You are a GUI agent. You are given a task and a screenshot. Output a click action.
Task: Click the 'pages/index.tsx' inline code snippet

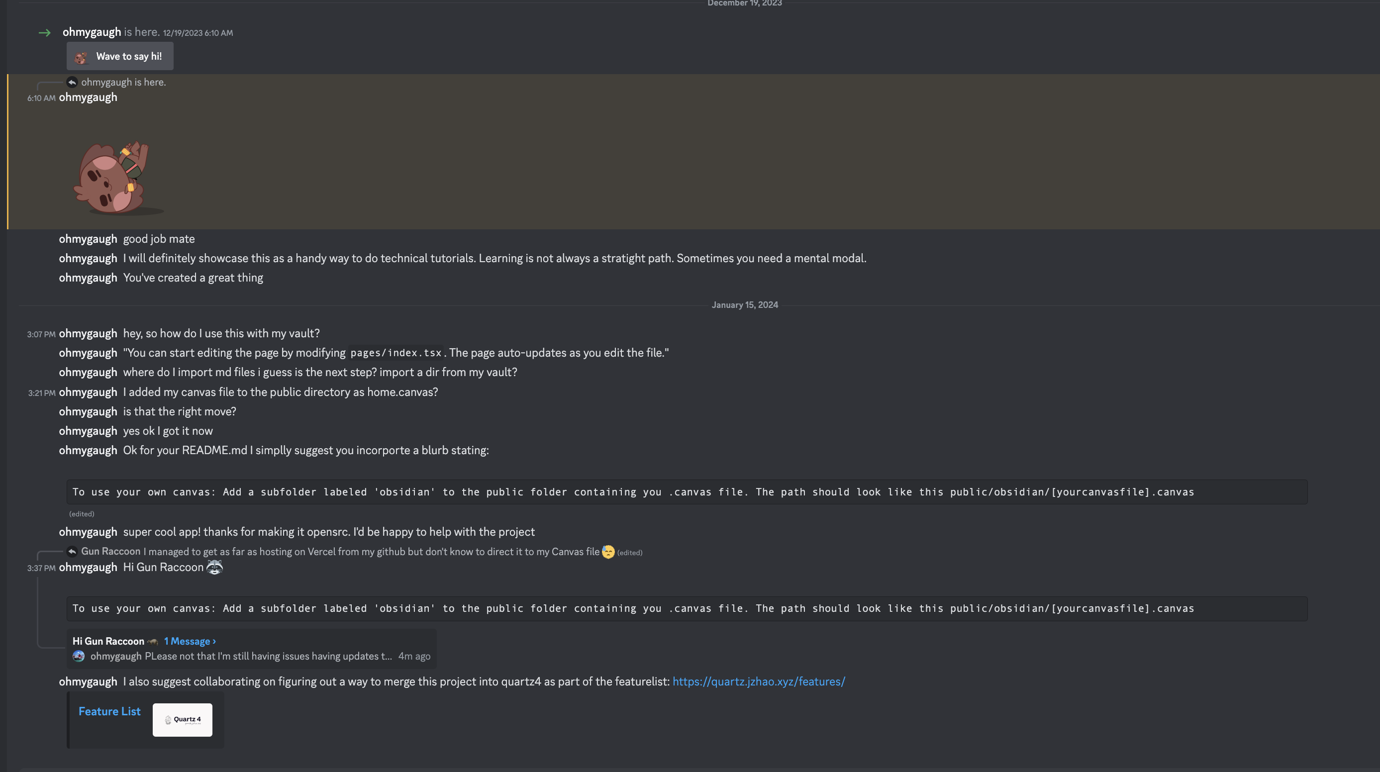click(x=395, y=353)
